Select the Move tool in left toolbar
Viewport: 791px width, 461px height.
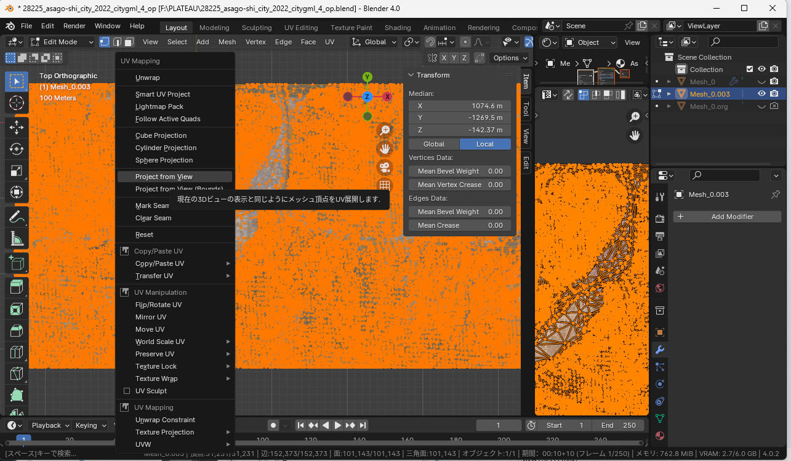point(17,127)
